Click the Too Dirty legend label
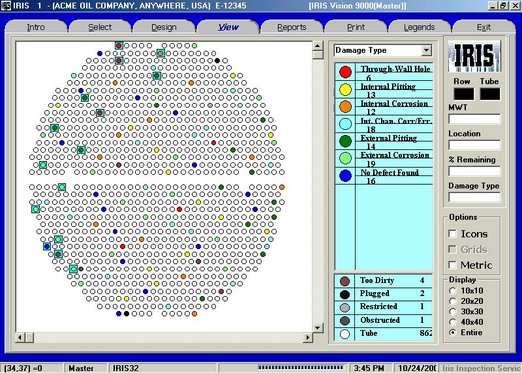The height and width of the screenshot is (373, 522). (377, 280)
